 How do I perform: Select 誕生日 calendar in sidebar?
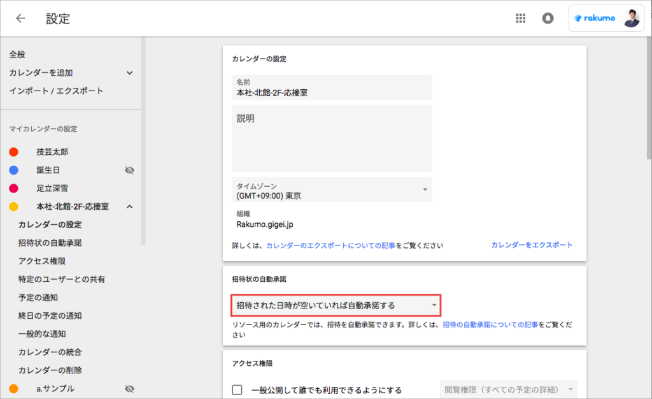point(48,170)
